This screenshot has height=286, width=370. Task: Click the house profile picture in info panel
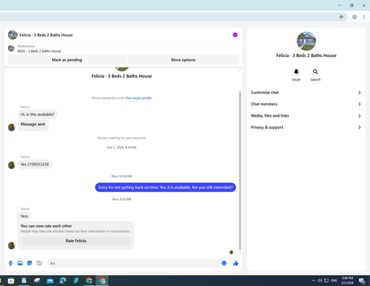point(306,41)
